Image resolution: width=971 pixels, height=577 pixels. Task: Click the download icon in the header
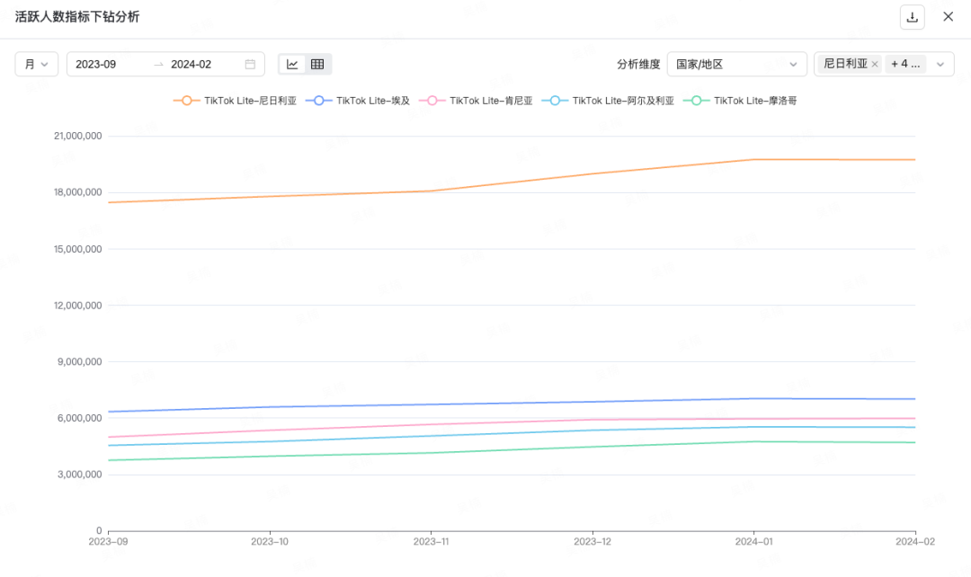912,17
